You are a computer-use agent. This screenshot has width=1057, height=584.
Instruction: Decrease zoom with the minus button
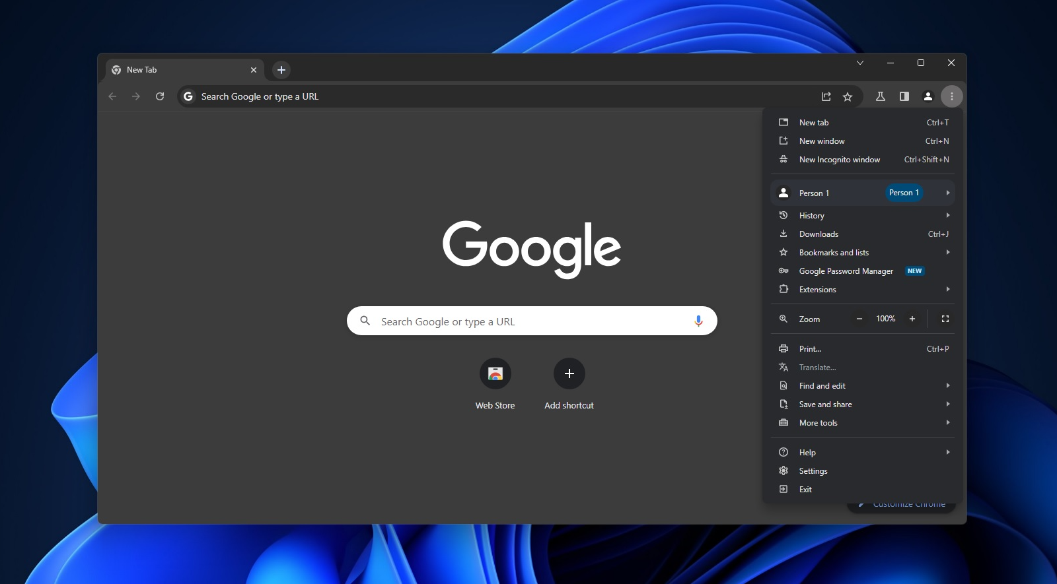pos(859,319)
